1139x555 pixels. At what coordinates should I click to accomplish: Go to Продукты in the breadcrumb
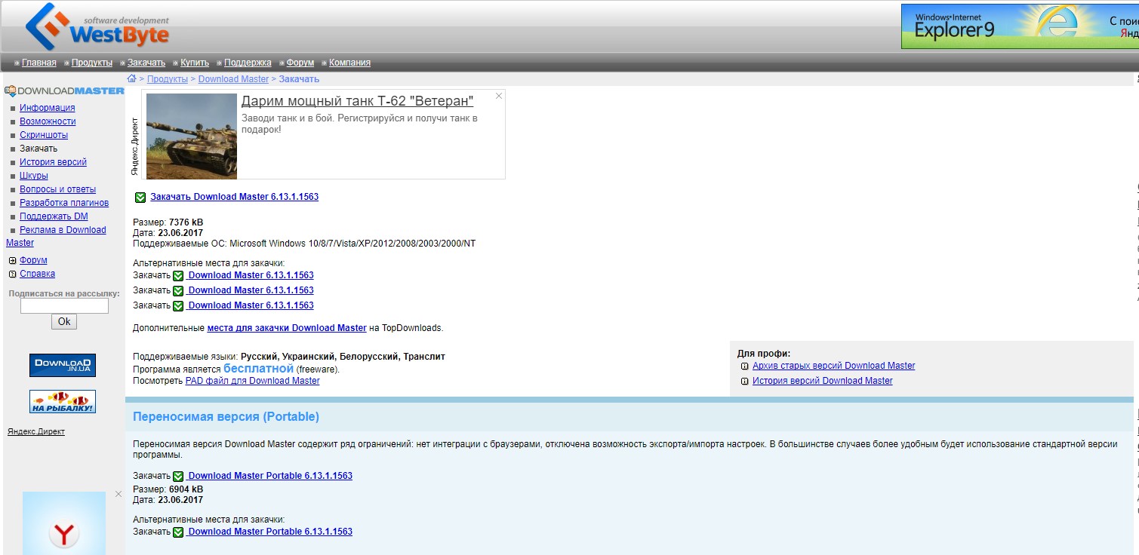click(168, 79)
